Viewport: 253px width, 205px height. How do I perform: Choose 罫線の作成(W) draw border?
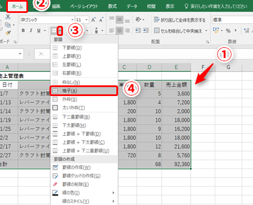click(x=84, y=167)
